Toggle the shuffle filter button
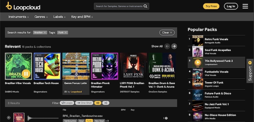Viewport: 254px width, 122px height. 106,103
